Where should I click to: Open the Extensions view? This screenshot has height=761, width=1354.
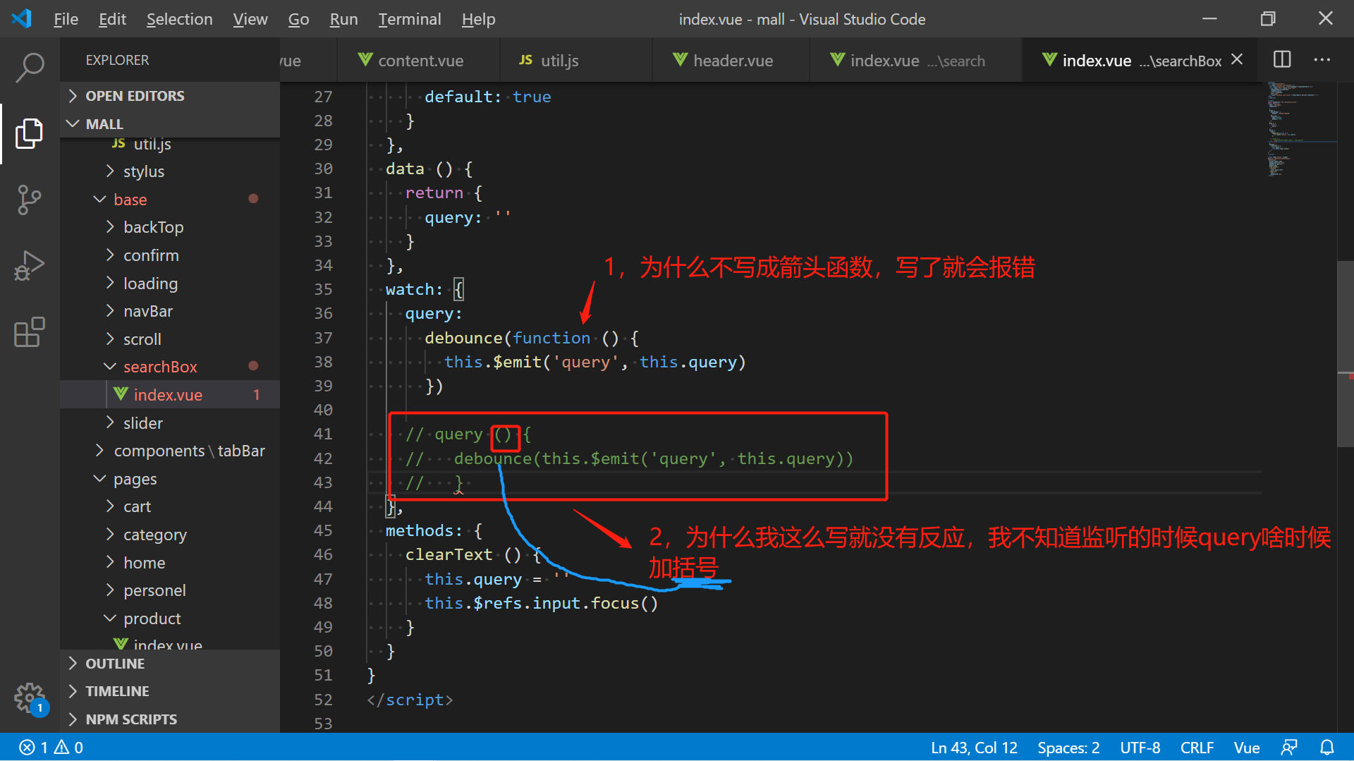[30, 332]
